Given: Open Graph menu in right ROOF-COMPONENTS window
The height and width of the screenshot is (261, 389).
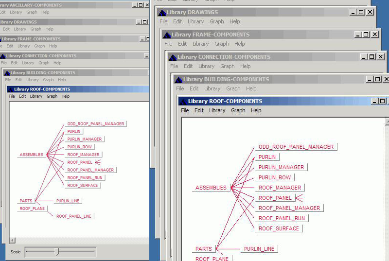Looking at the screenshot, I should [x=238, y=110].
